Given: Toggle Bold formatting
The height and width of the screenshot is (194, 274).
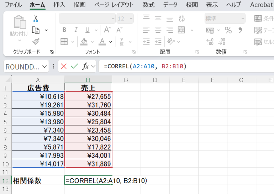Looking at the screenshot, I should pyautogui.click(x=64, y=30).
